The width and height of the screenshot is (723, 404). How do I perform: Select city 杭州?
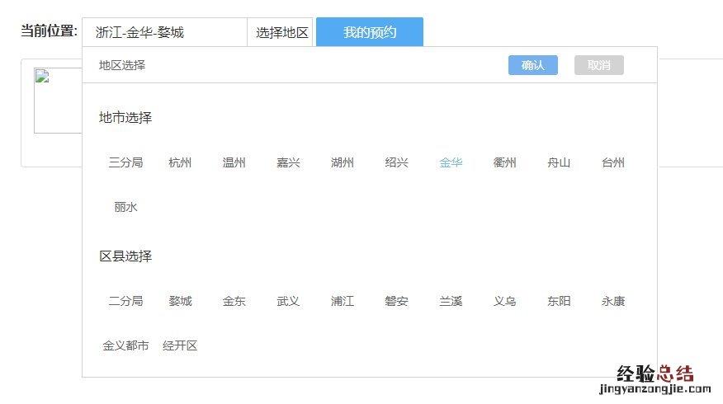[180, 162]
